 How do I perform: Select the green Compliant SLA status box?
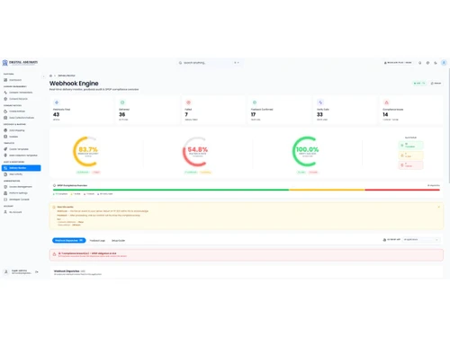[x=410, y=146]
